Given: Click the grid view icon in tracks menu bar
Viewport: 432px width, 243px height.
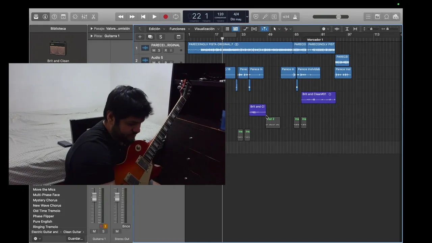Looking at the screenshot, I should 227,29.
